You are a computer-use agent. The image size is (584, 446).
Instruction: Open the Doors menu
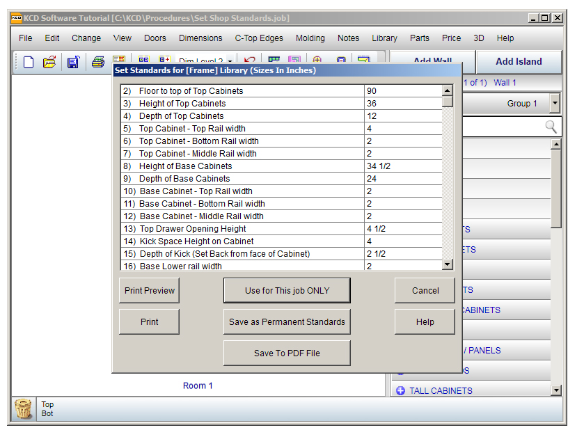pos(155,38)
